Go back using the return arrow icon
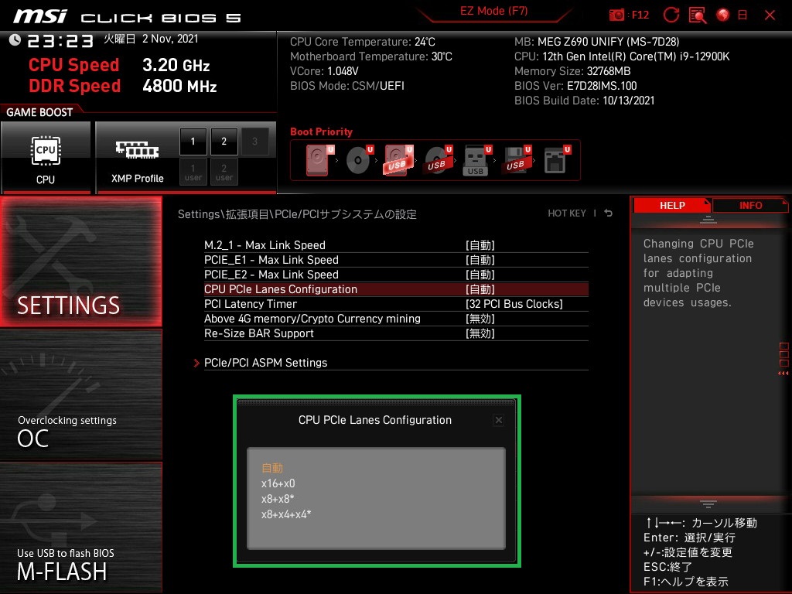The image size is (792, 594). click(609, 213)
